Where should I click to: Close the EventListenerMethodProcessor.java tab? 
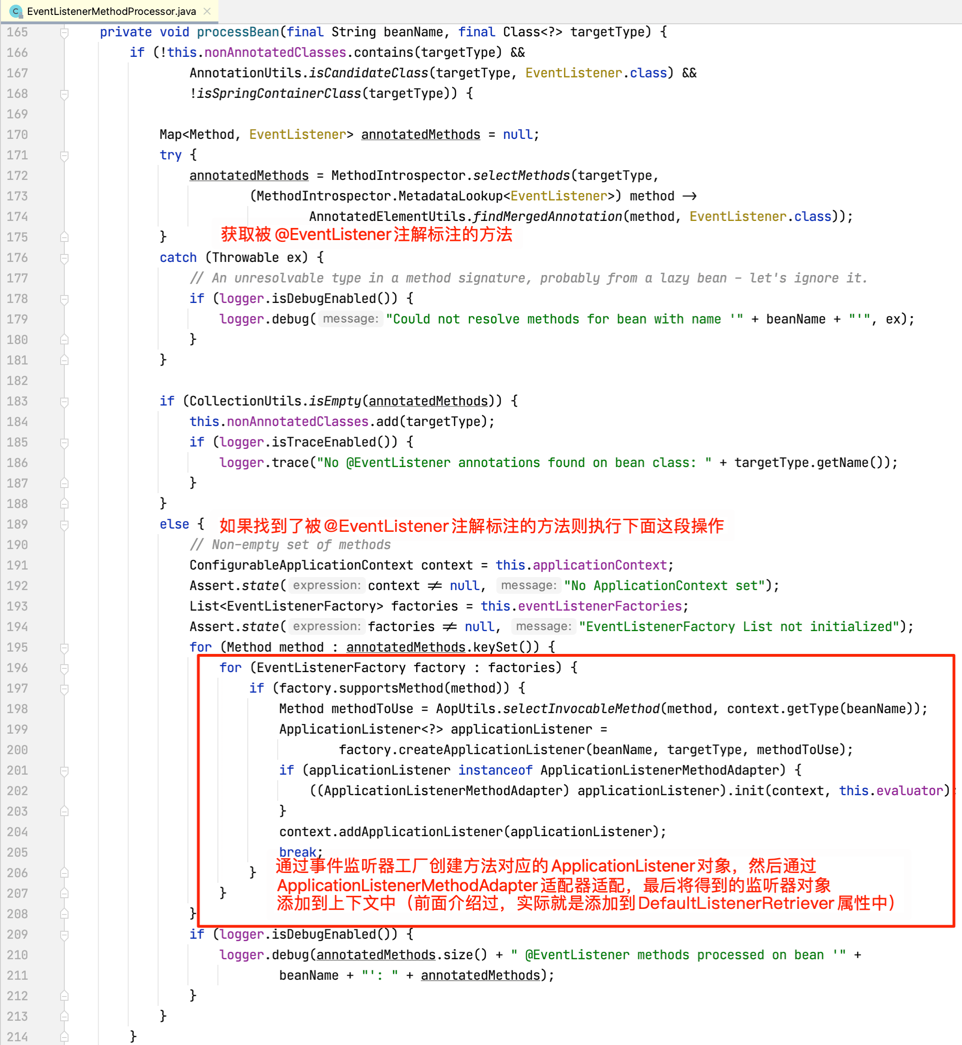coord(207,11)
